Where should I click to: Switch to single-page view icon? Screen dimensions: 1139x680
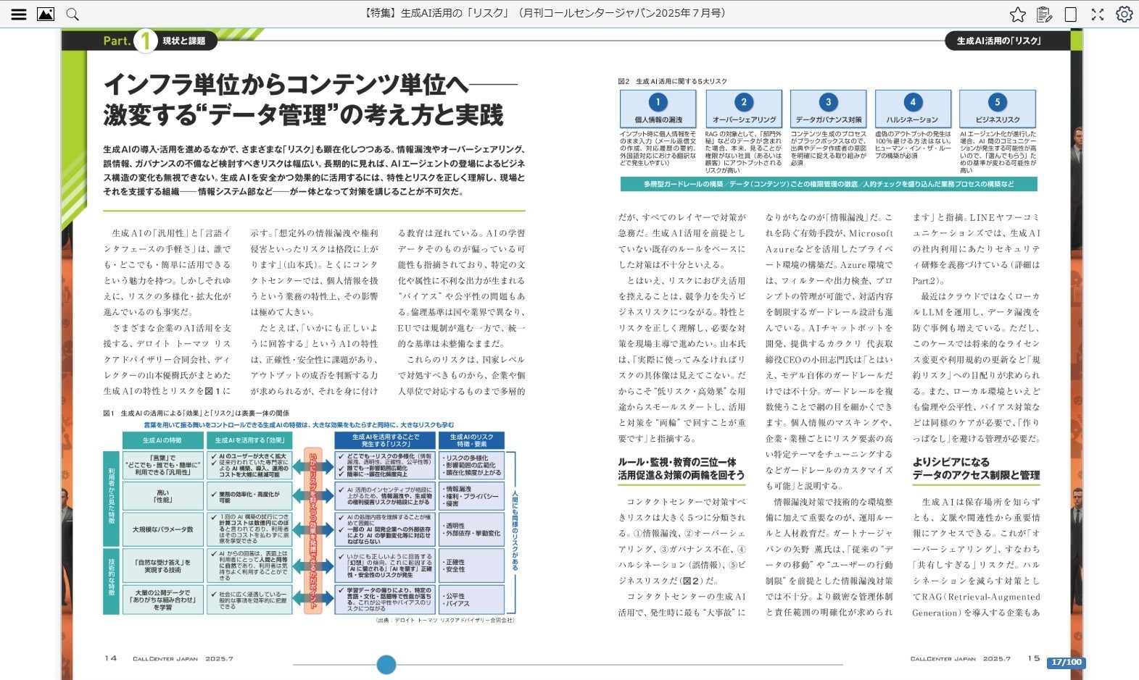coord(1071,14)
